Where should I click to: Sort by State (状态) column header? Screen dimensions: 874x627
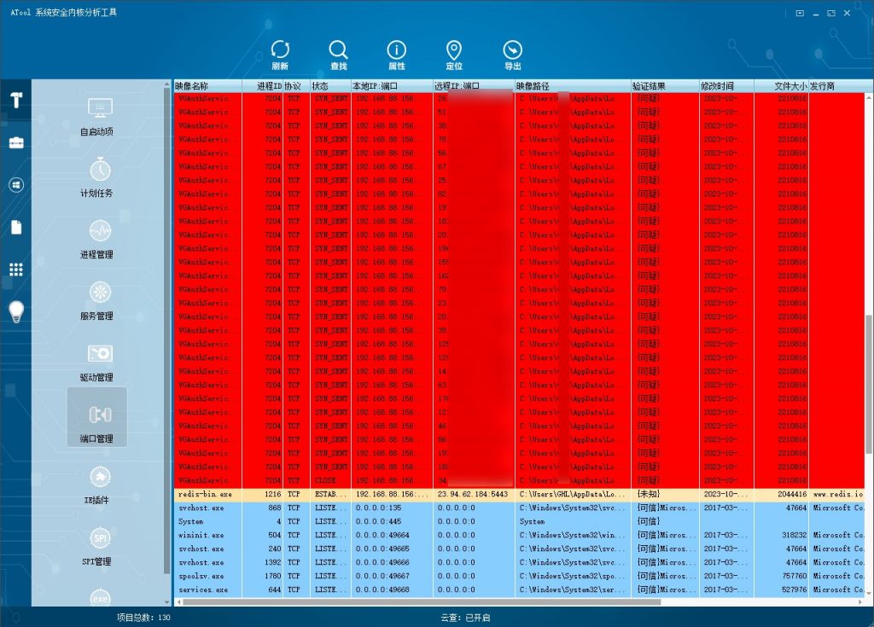click(330, 86)
